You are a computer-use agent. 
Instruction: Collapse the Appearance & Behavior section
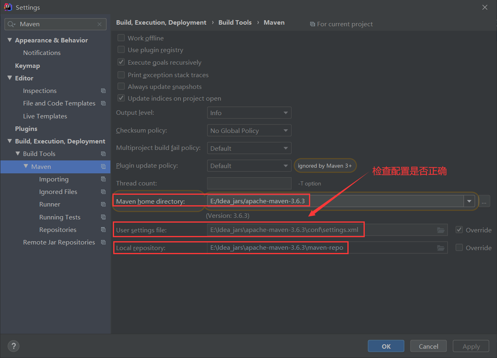pos(10,40)
